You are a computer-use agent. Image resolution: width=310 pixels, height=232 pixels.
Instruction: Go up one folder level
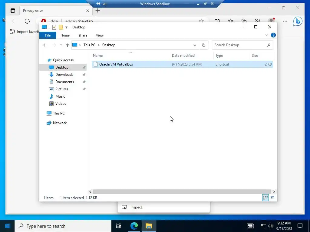(68, 45)
